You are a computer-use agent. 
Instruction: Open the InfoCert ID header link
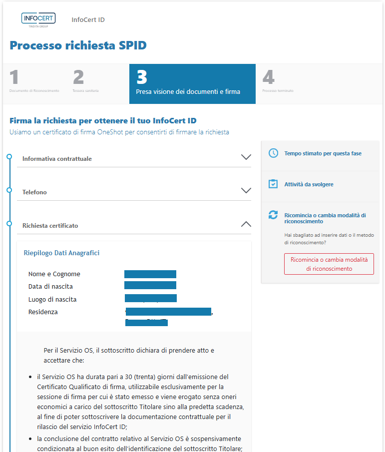click(x=88, y=20)
